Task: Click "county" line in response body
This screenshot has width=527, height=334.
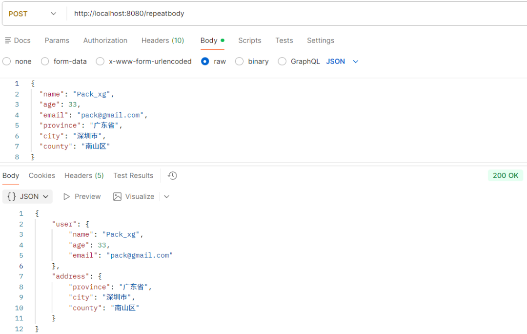Action: (104, 308)
